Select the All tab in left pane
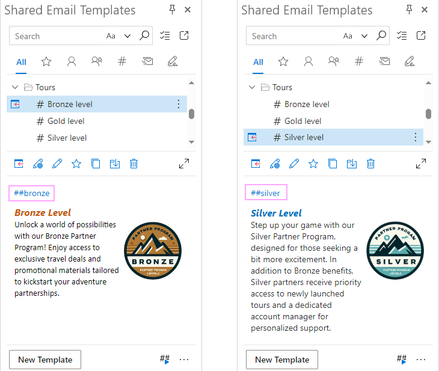This screenshot has width=439, height=371. pyautogui.click(x=21, y=62)
